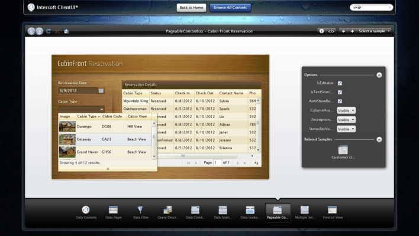Open the 'Select a sample' dropdown
Screen dimensions: 419x236
coord(375,31)
